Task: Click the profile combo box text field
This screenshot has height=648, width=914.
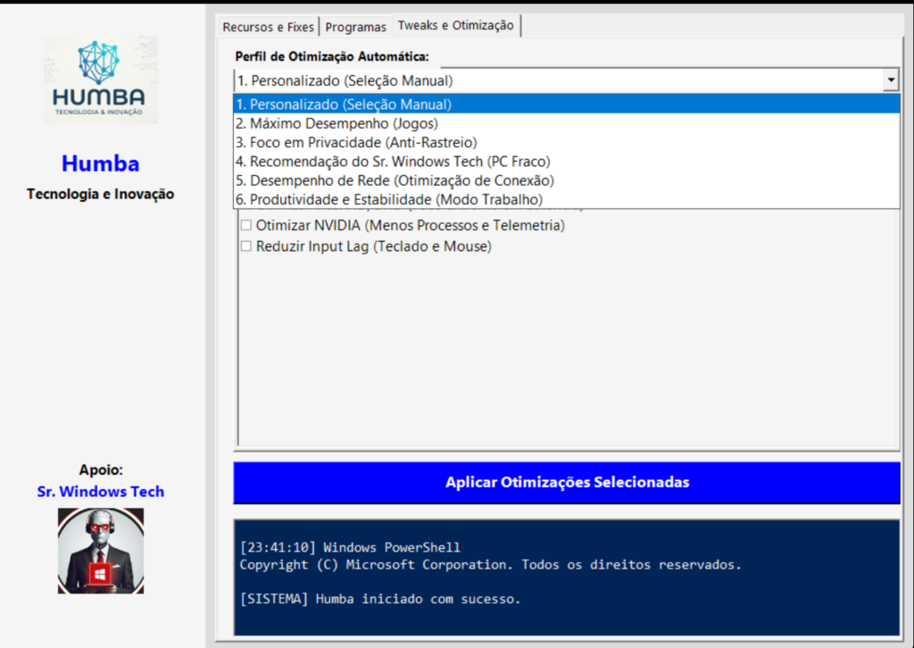Action: point(553,80)
